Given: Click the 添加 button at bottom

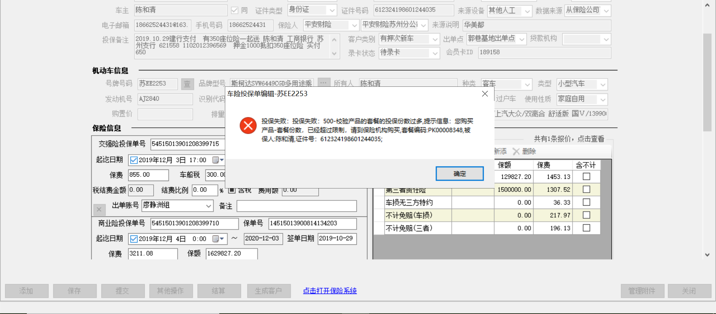Looking at the screenshot, I should tap(27, 291).
